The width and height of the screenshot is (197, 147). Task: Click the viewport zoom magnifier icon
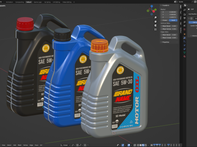156,18
